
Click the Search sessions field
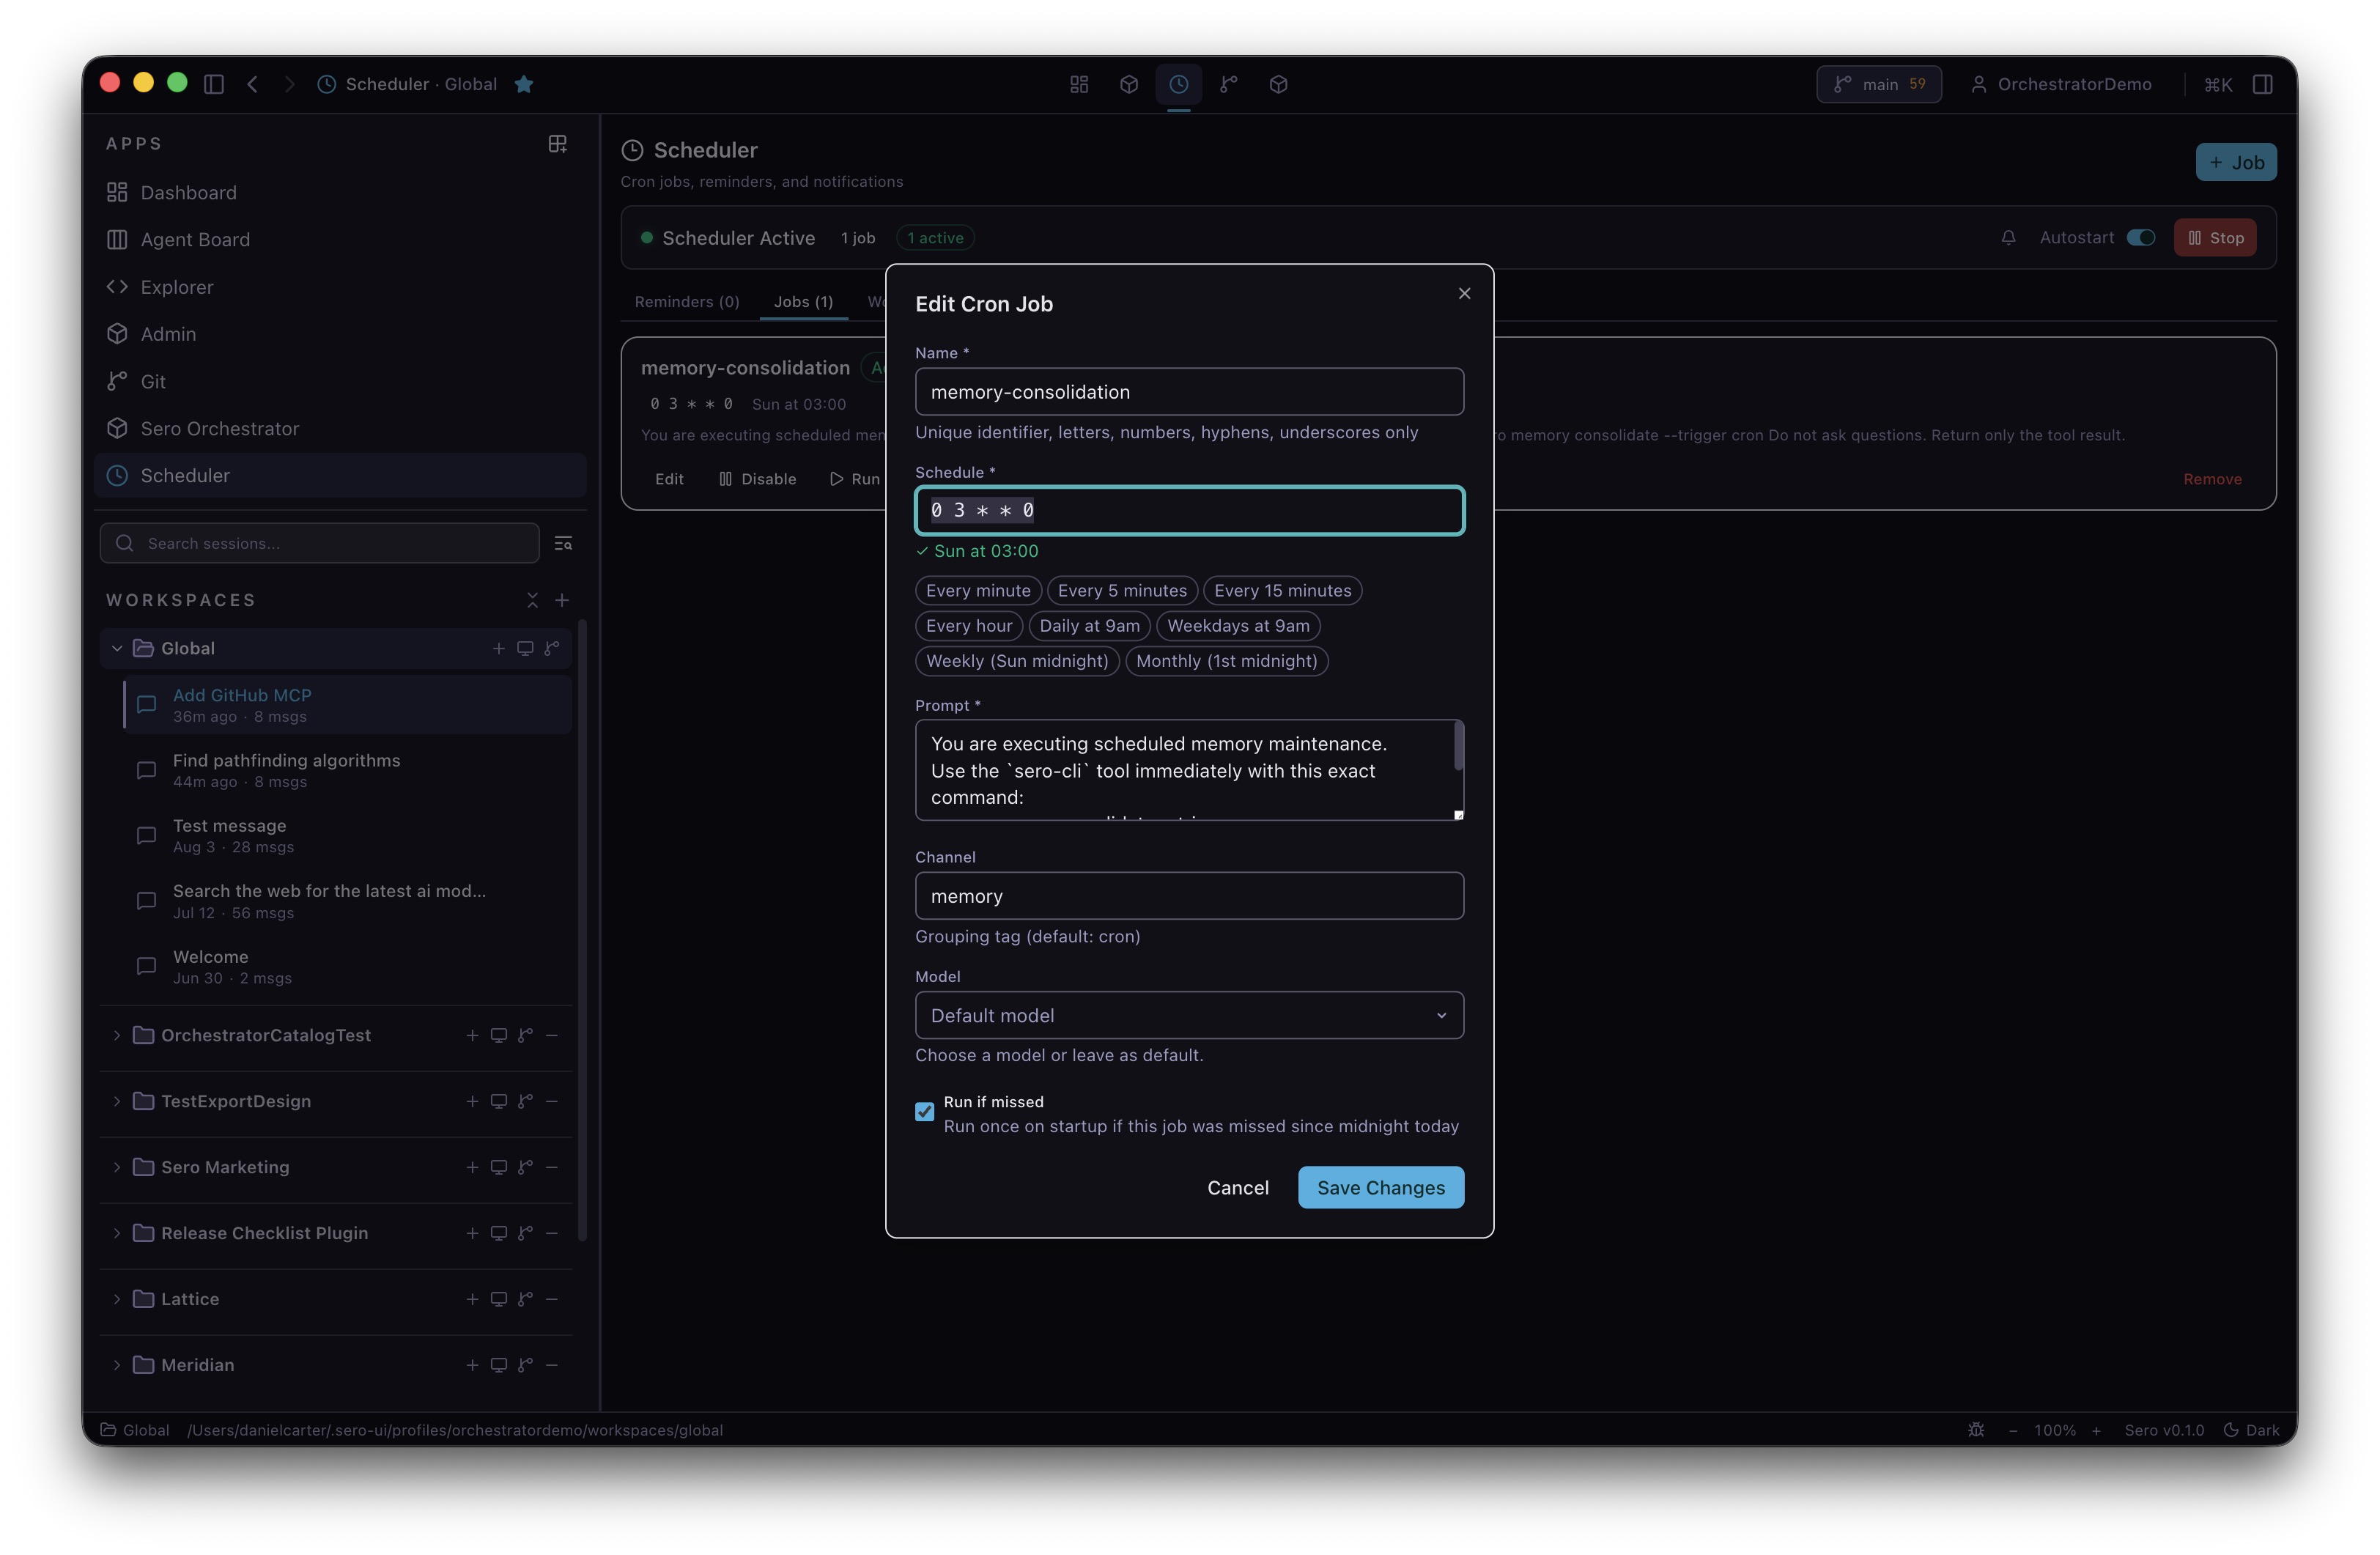coord(319,543)
